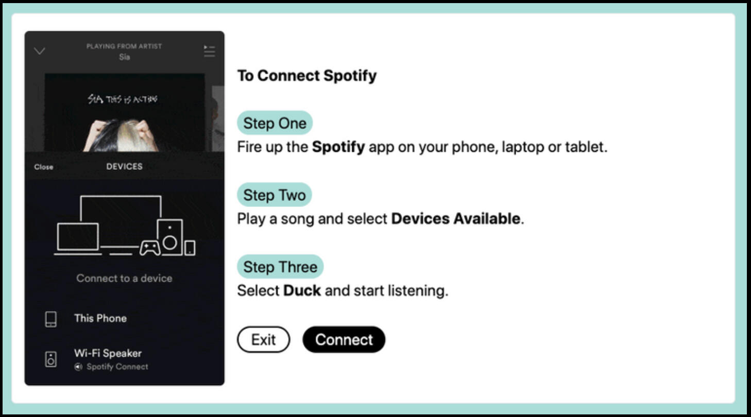Close the Devices panel
751x417 pixels.
(44, 167)
